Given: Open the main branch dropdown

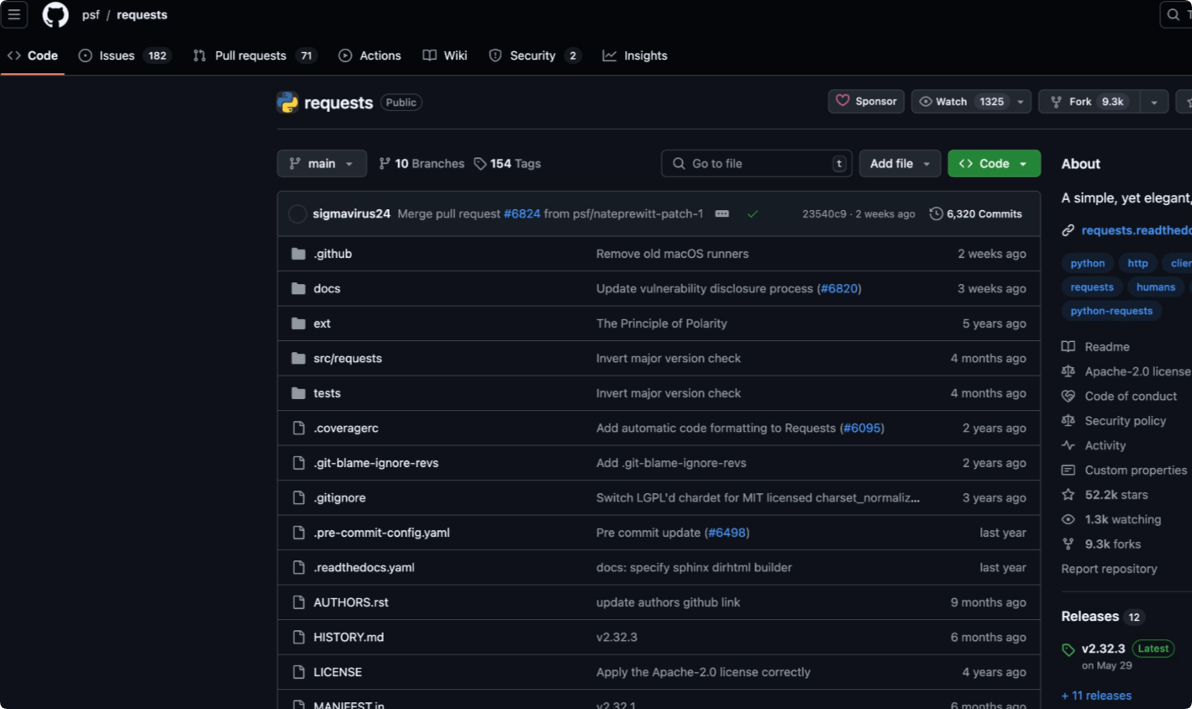Looking at the screenshot, I should (x=322, y=164).
